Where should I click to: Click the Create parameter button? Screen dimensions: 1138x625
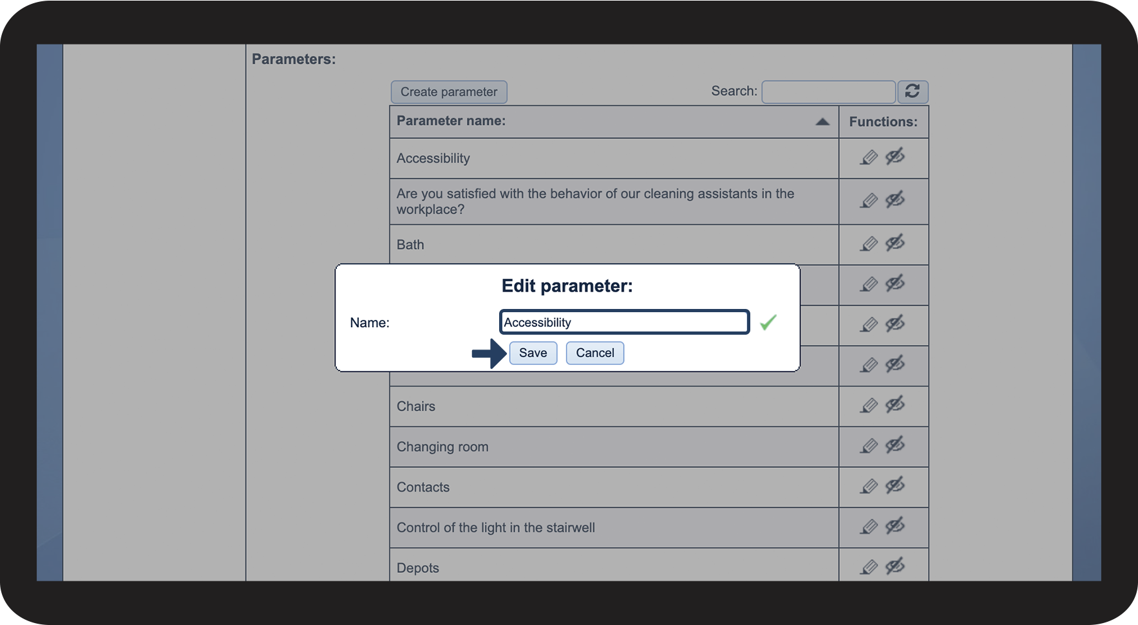click(x=449, y=92)
